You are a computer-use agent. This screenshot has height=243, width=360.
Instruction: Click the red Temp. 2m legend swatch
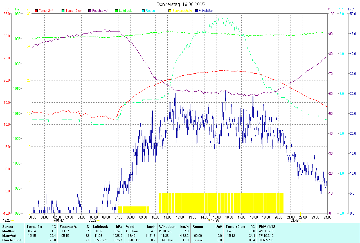pos(36,11)
